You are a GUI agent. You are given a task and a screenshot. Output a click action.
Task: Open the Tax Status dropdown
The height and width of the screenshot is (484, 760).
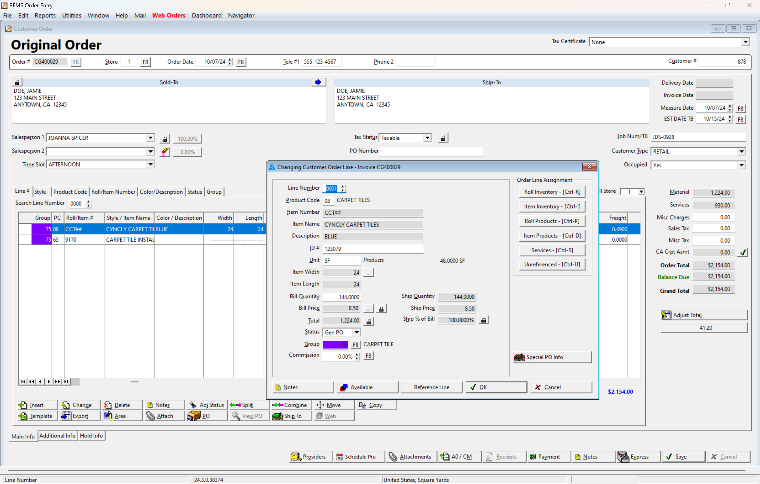click(x=427, y=138)
